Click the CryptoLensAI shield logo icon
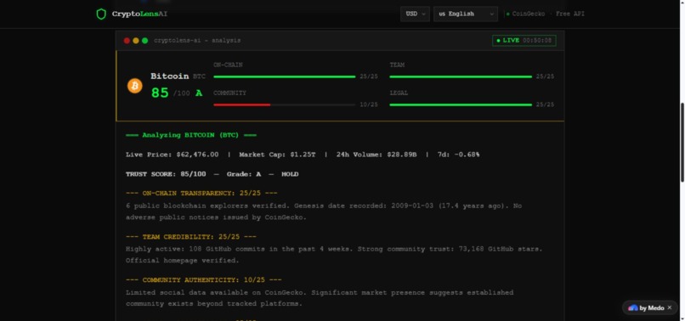685x321 pixels. tap(101, 14)
